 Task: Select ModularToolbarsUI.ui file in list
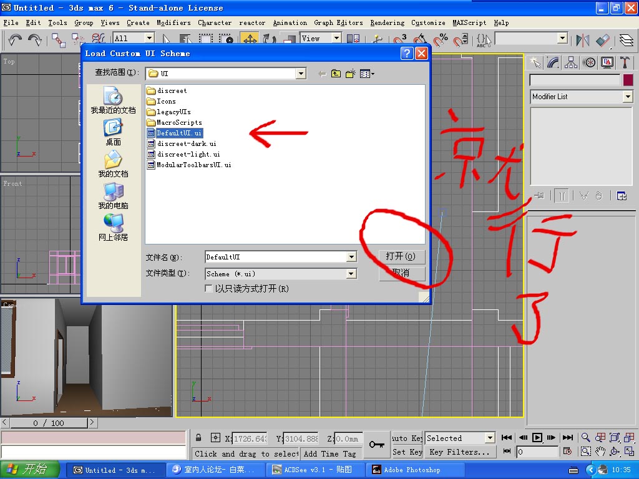coord(189,165)
